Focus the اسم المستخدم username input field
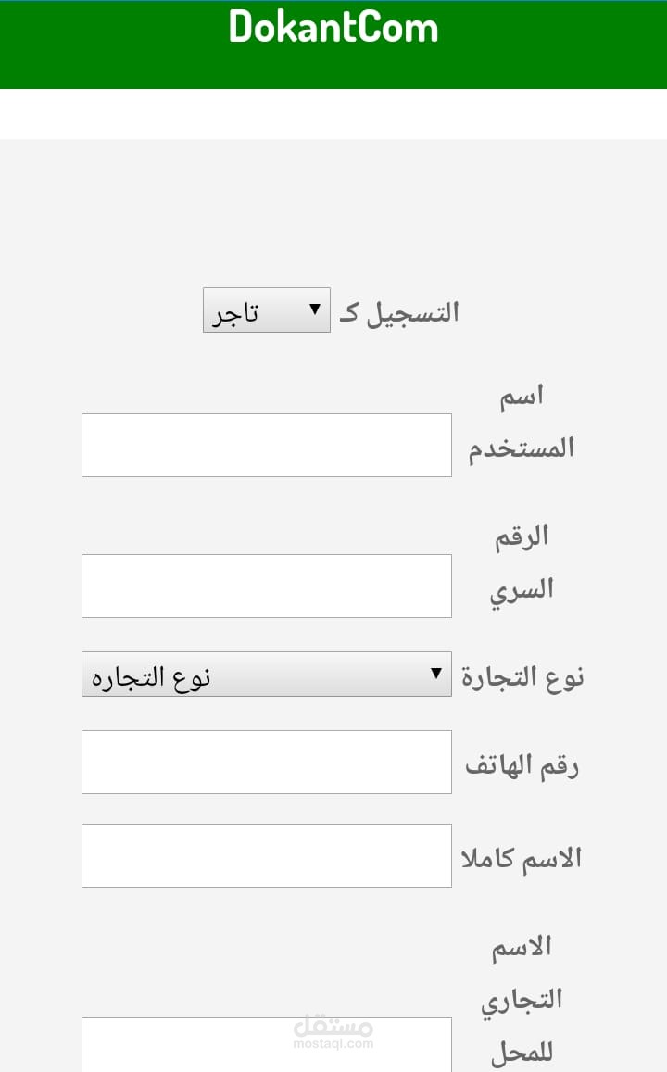This screenshot has width=667, height=1072. coord(266,446)
